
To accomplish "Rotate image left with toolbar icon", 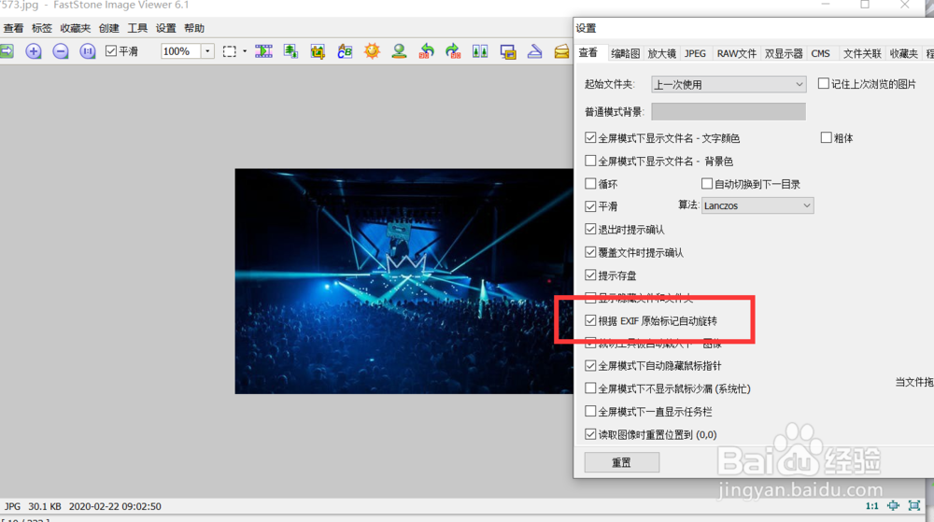I will tap(427, 51).
